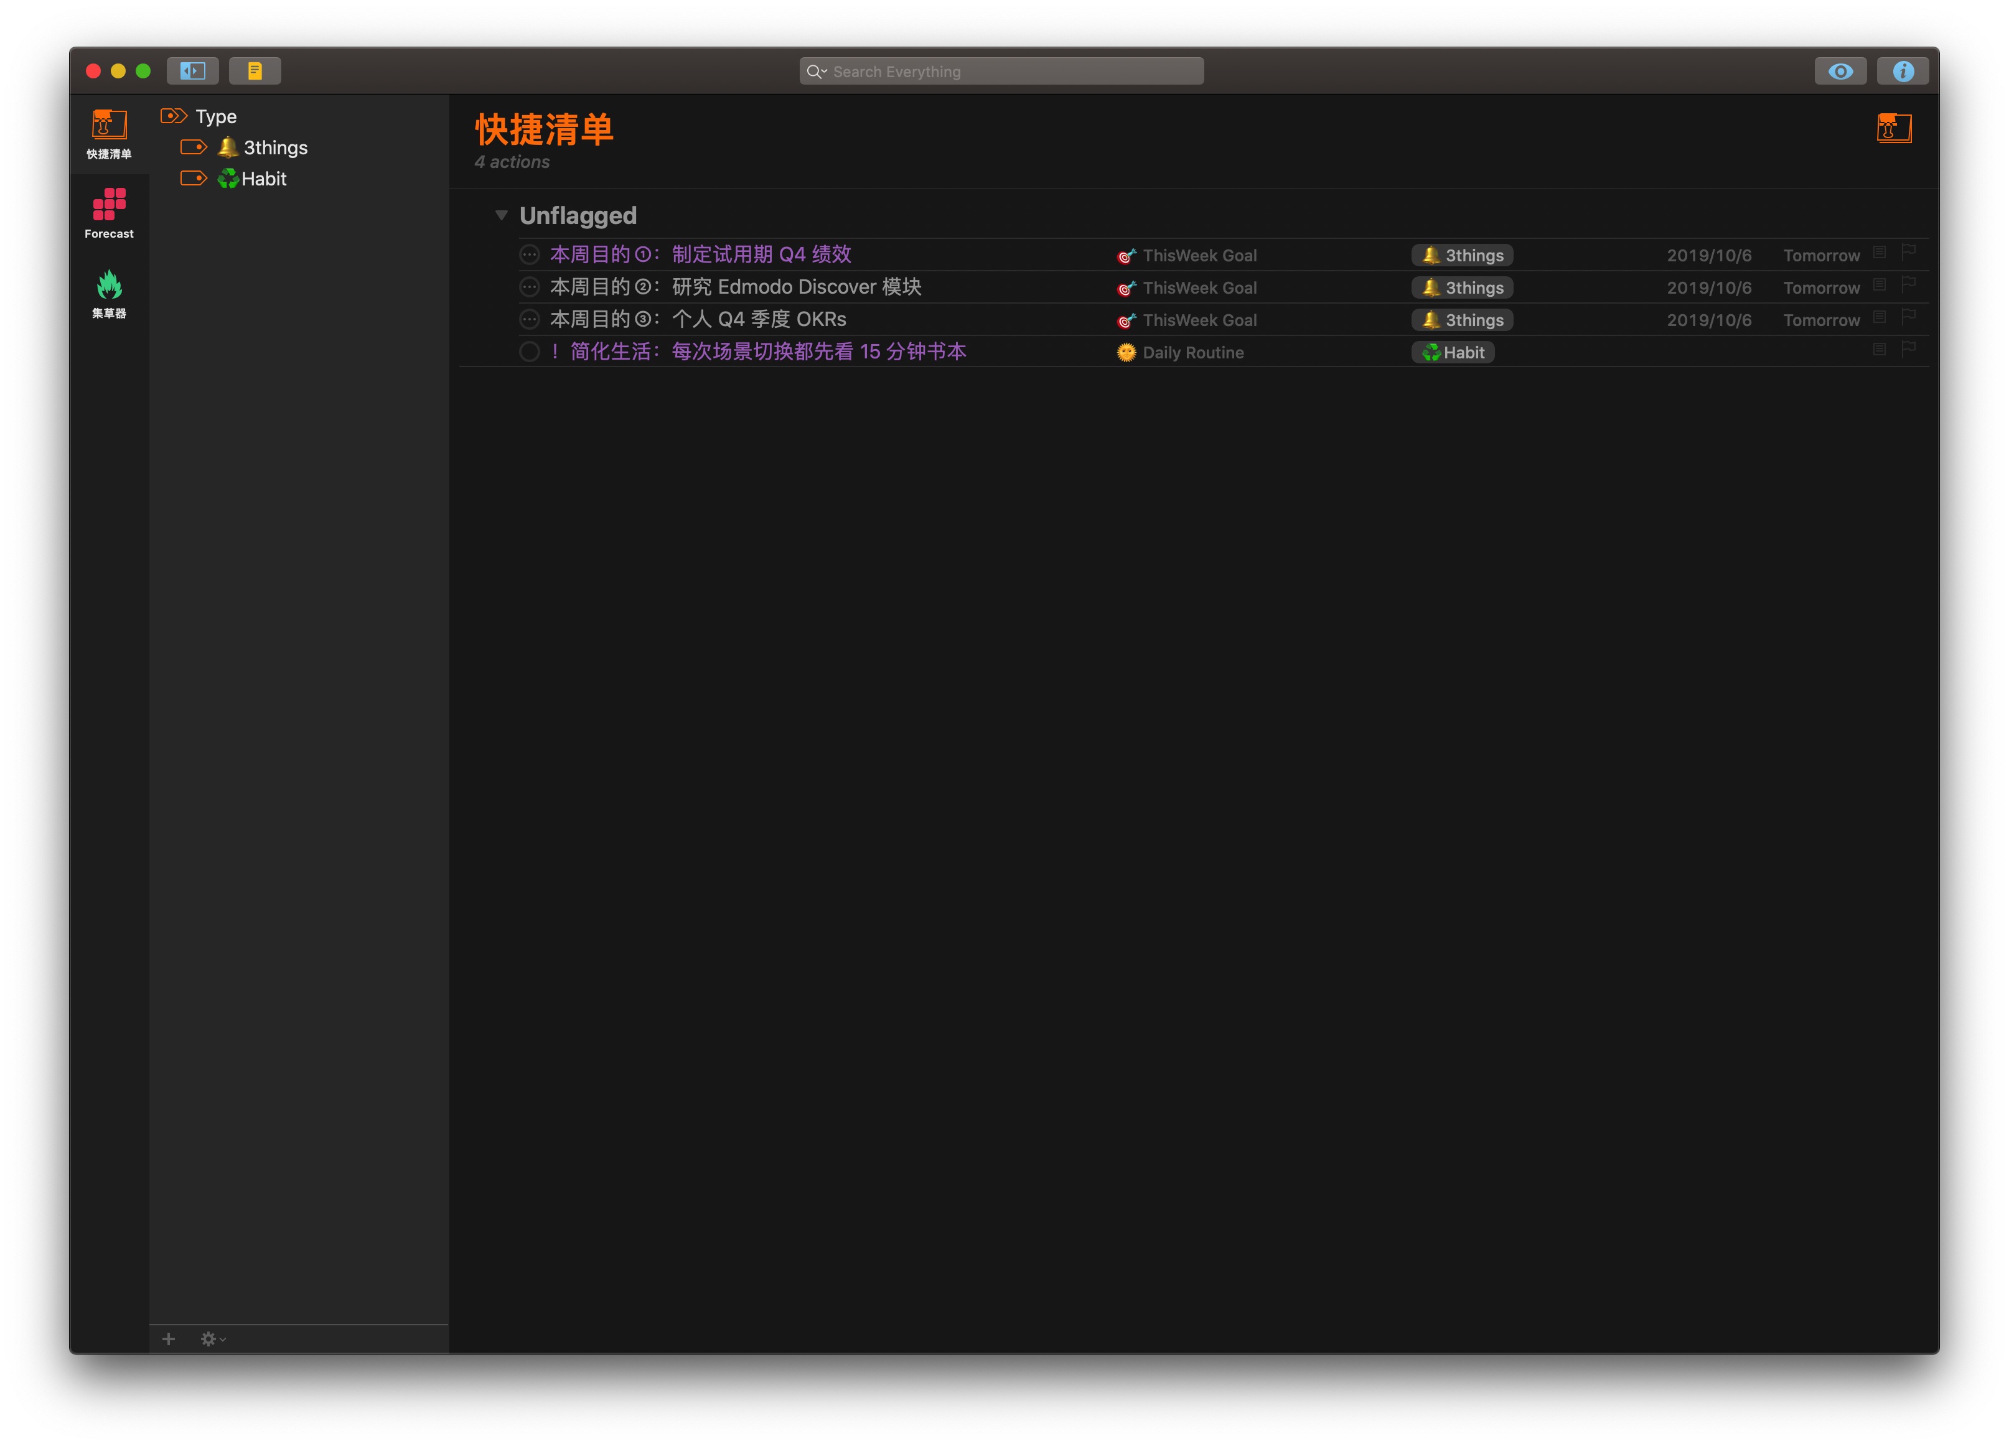Click flag icon on Daily Routine task
2009x1446 pixels.
click(x=1908, y=350)
